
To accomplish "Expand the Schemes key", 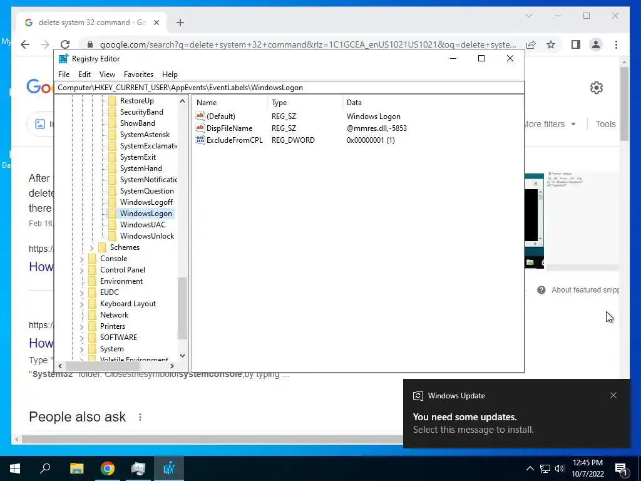I will pyautogui.click(x=91, y=247).
